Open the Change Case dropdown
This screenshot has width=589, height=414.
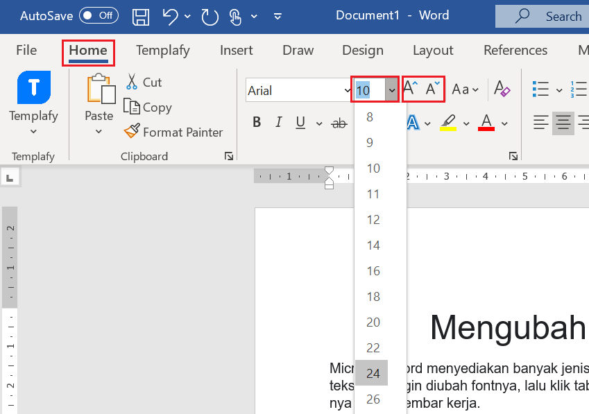click(x=465, y=89)
